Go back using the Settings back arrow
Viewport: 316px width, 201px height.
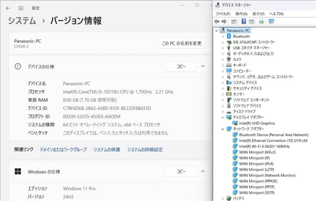tap(8, 8)
